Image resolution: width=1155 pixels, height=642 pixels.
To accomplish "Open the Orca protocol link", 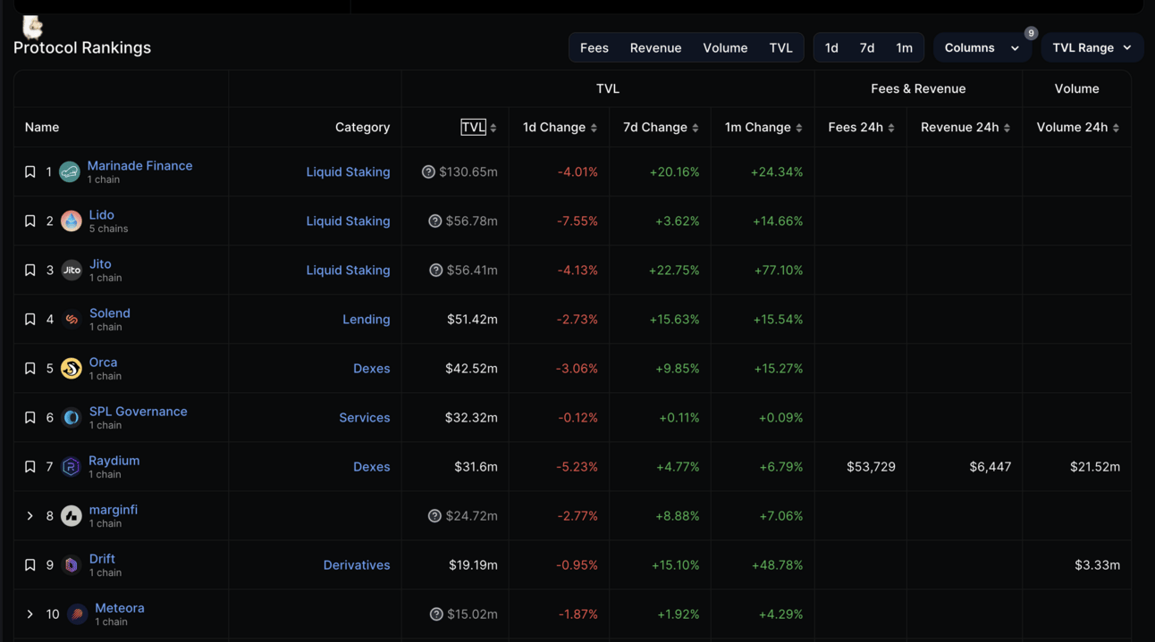I will [x=103, y=362].
